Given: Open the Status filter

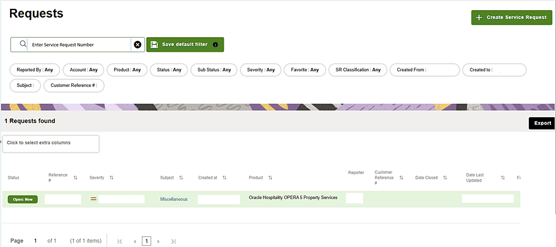Looking at the screenshot, I should [x=169, y=70].
